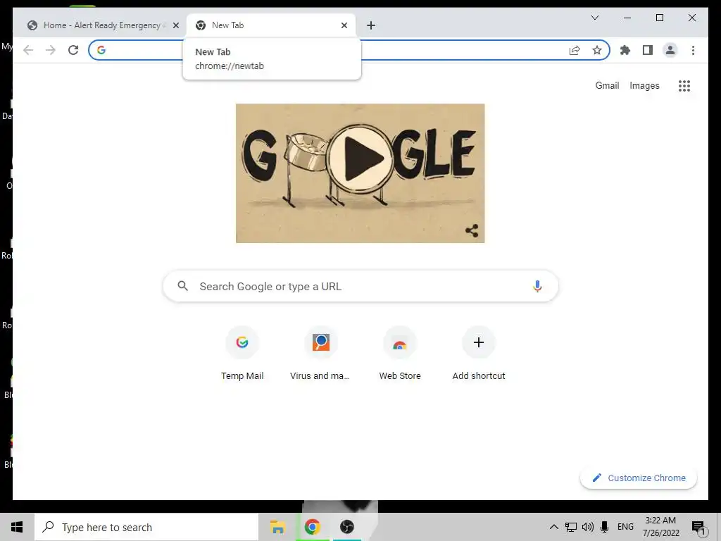Minimize the Chrome window
The width and height of the screenshot is (721, 541).
pyautogui.click(x=627, y=18)
